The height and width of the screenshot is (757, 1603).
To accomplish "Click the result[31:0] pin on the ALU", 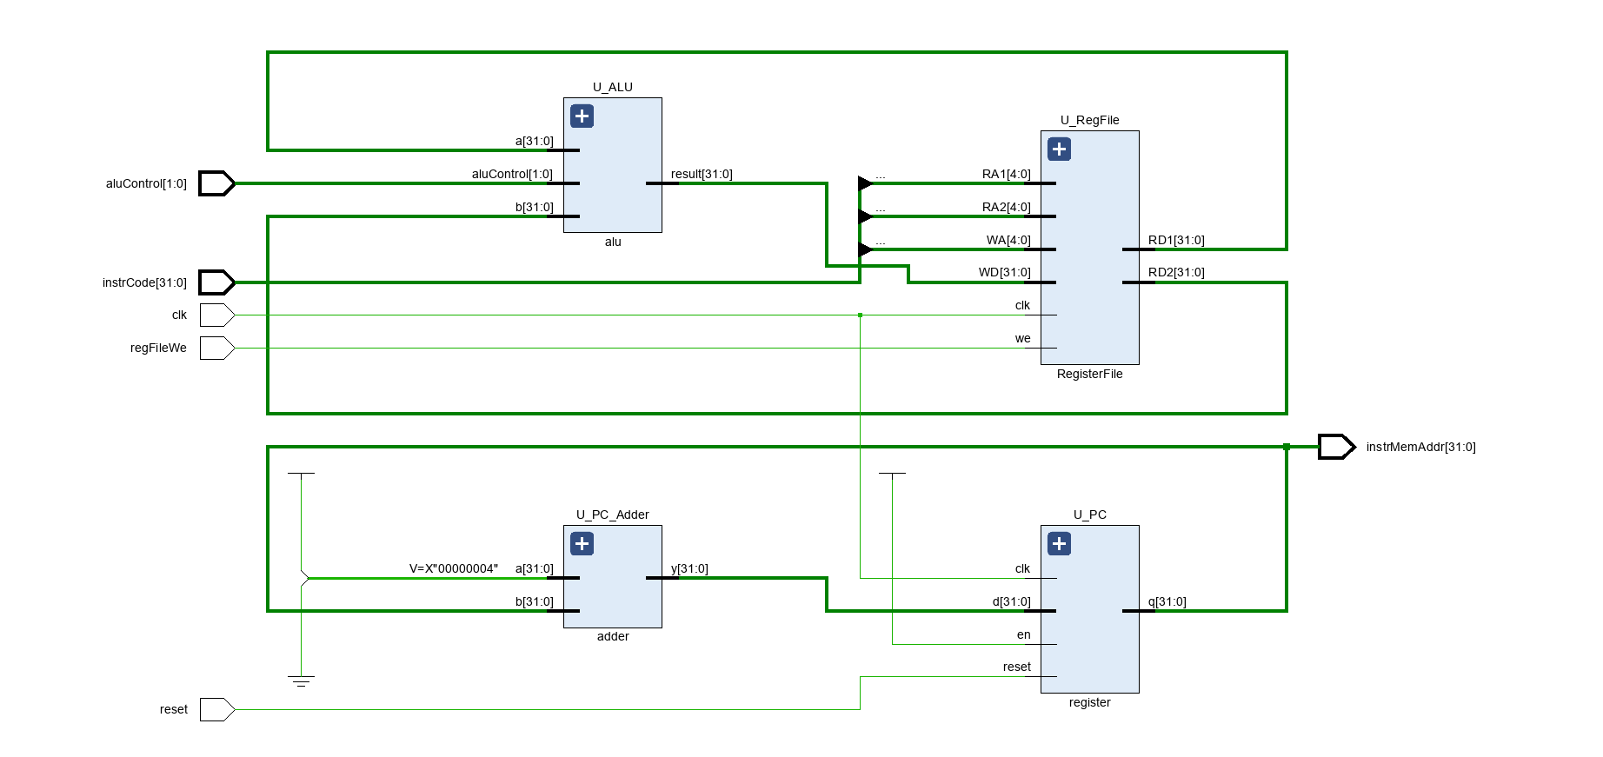I will tap(702, 174).
